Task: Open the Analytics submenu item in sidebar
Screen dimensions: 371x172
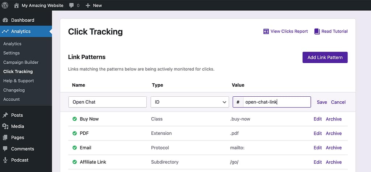Action: (12, 44)
